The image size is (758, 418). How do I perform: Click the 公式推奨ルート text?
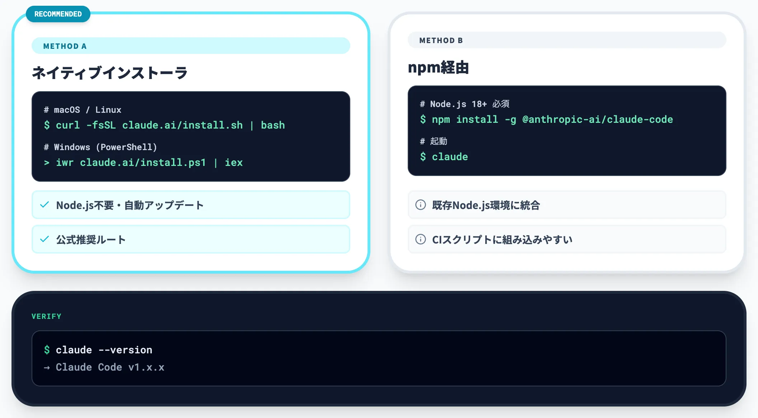[91, 240]
